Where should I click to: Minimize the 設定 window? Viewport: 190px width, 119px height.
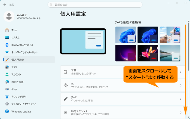[169, 3]
